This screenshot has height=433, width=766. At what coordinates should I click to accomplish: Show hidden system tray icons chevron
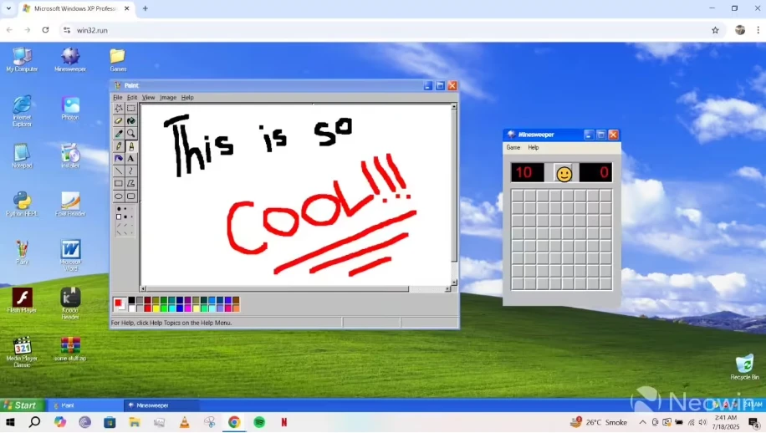[643, 422]
